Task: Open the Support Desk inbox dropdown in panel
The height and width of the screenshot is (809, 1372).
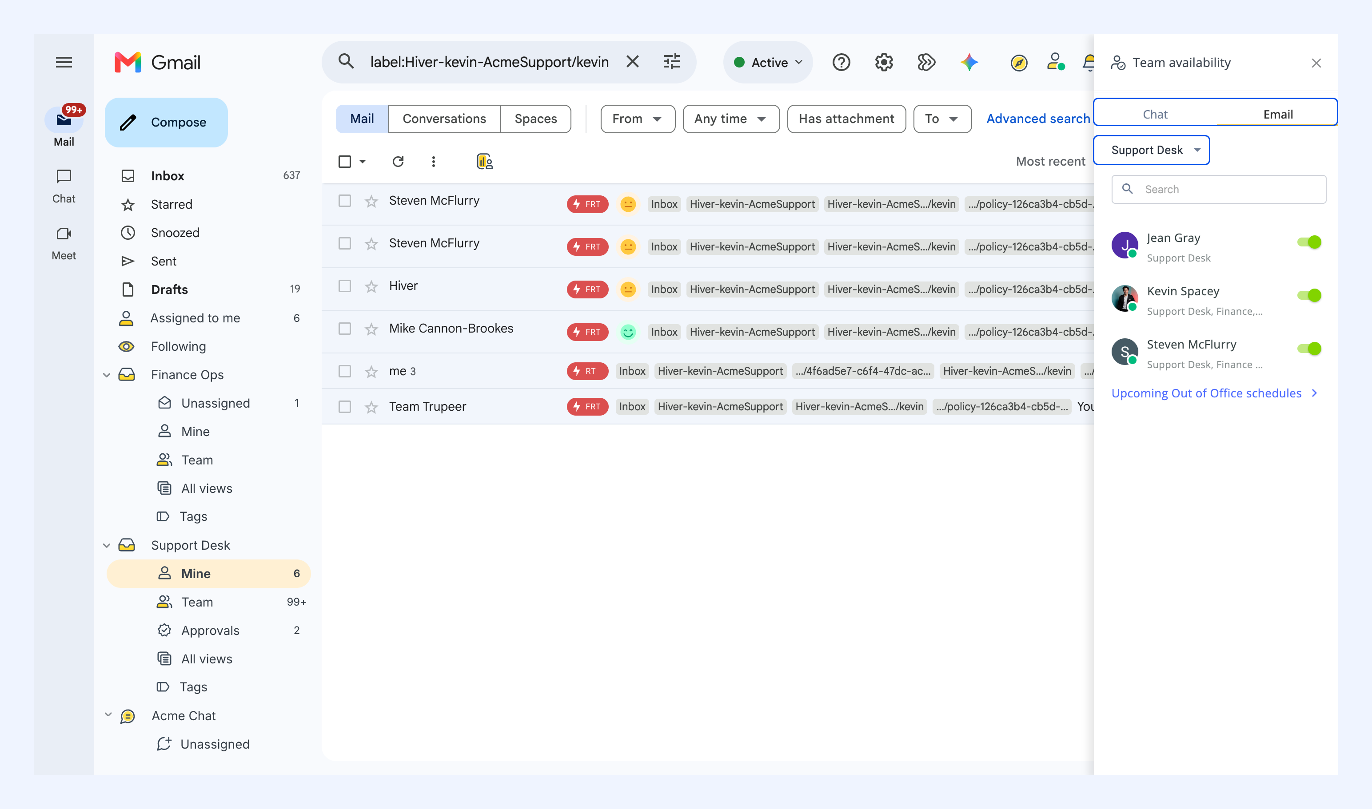Action: point(1152,150)
